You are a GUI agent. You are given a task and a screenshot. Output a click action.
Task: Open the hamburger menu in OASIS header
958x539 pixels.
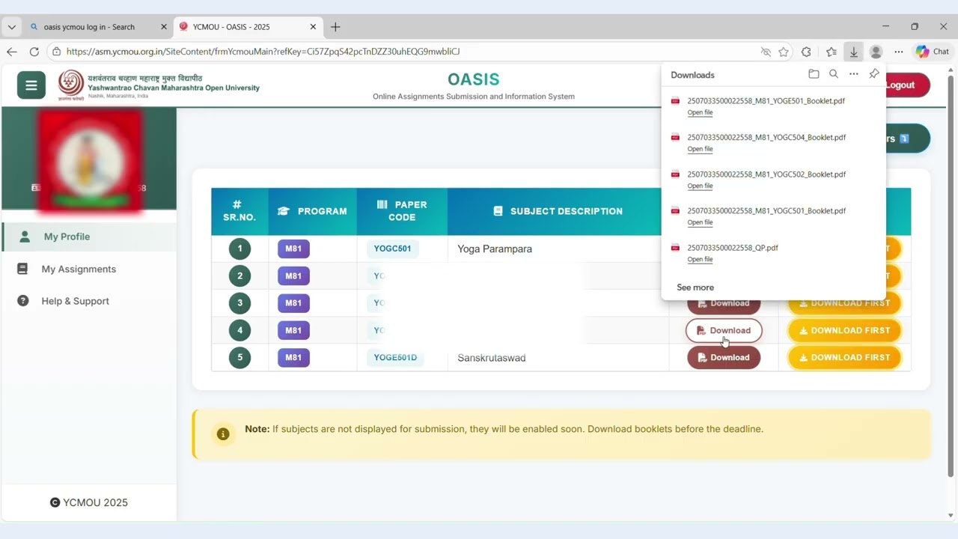pyautogui.click(x=31, y=85)
